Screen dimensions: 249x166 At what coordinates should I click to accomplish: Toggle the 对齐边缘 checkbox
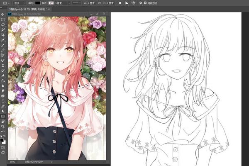tap(145, 3)
